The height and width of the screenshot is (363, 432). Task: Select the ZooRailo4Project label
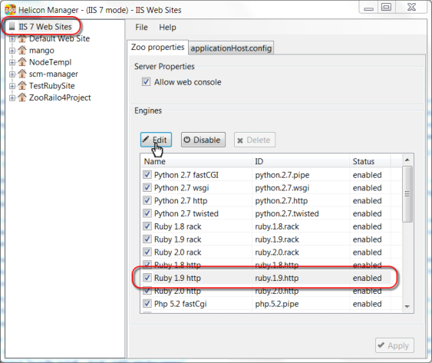click(x=60, y=97)
